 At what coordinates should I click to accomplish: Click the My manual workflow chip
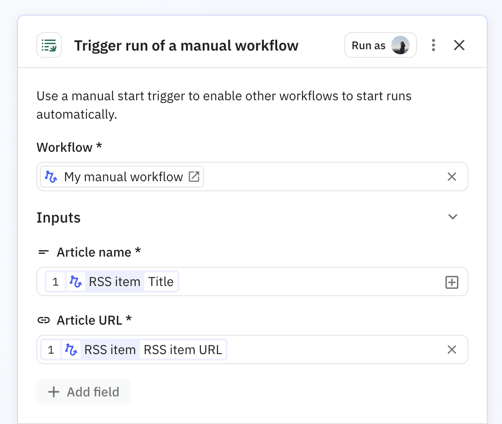(x=123, y=177)
